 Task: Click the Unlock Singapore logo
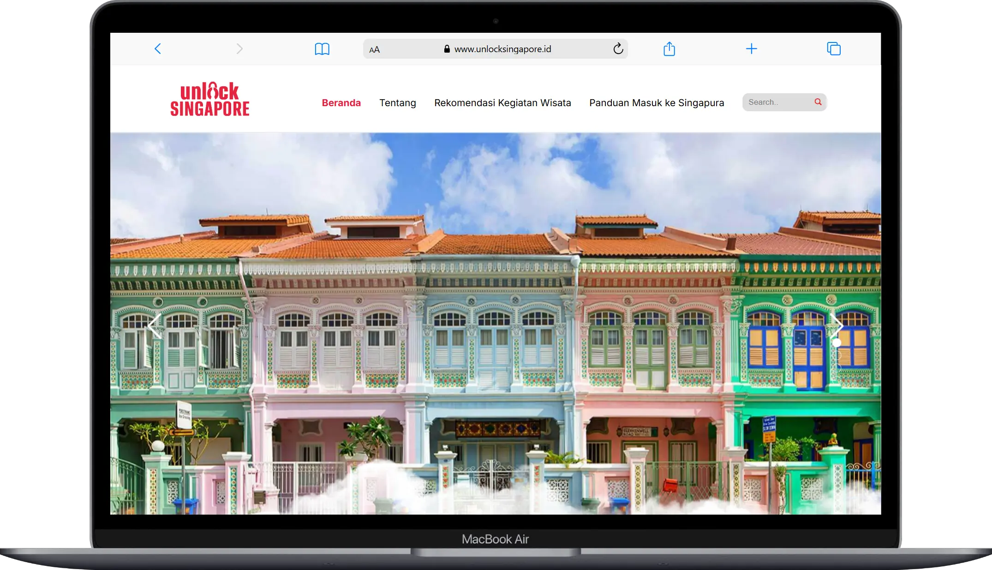pyautogui.click(x=210, y=99)
